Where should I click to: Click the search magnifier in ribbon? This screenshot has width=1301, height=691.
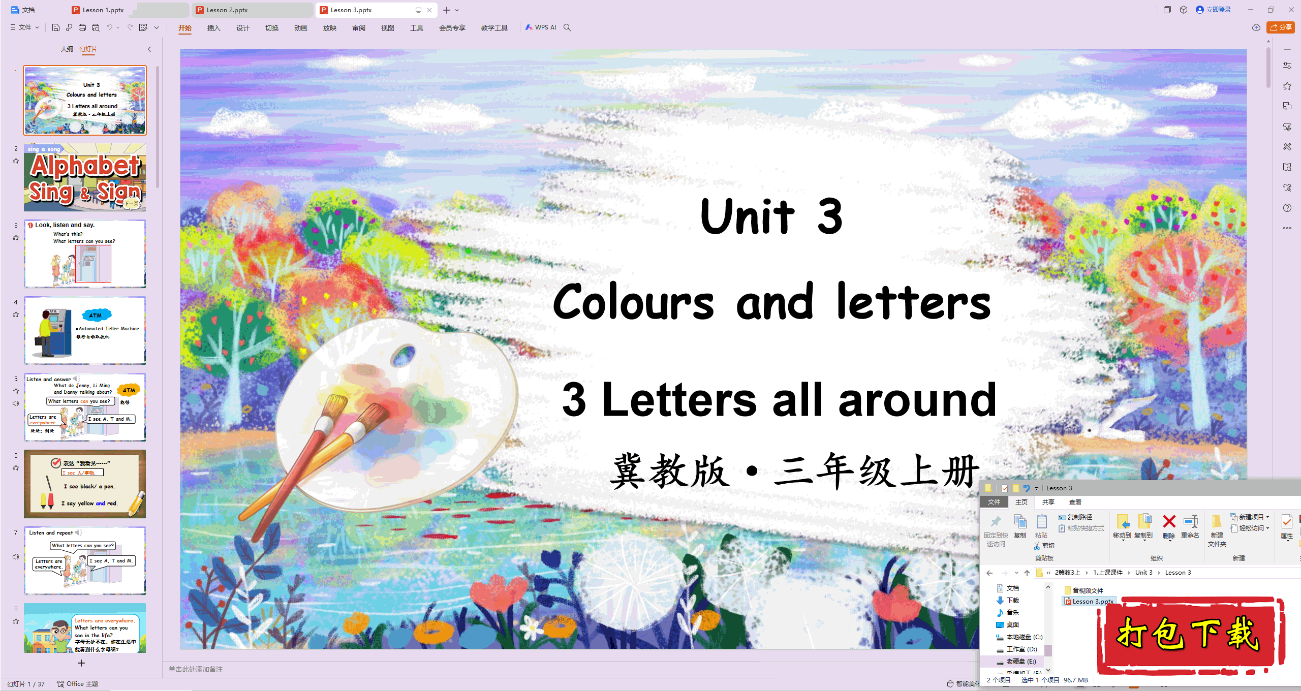click(x=568, y=27)
